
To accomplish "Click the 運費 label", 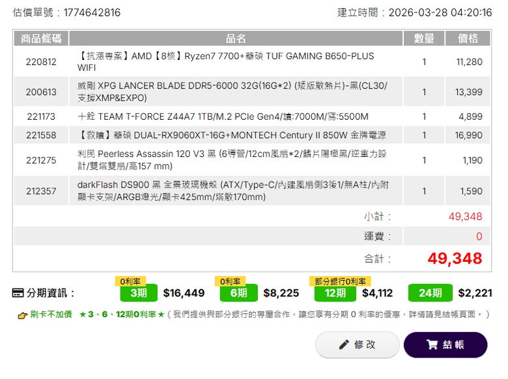I will (378, 236).
